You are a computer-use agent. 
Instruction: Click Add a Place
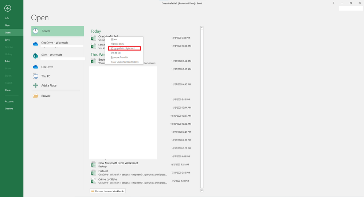pos(58,85)
